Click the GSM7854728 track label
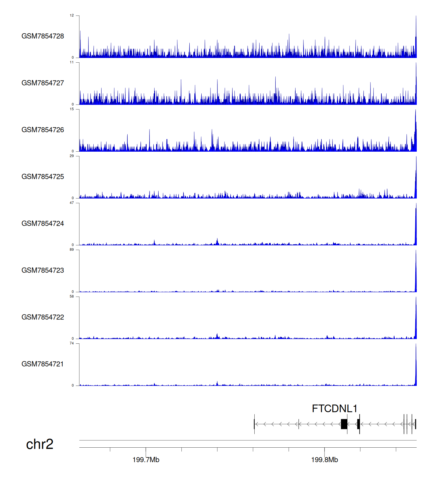 (43, 36)
